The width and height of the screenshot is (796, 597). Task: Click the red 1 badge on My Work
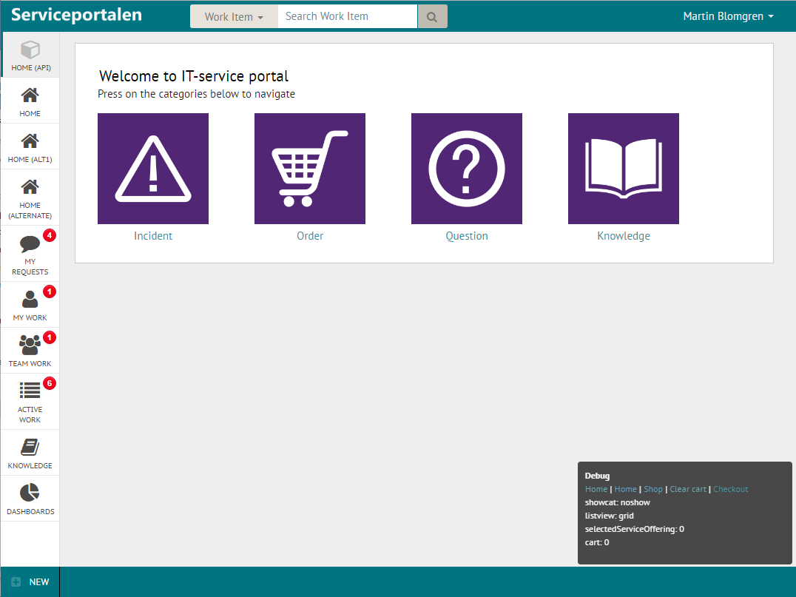pos(50,291)
